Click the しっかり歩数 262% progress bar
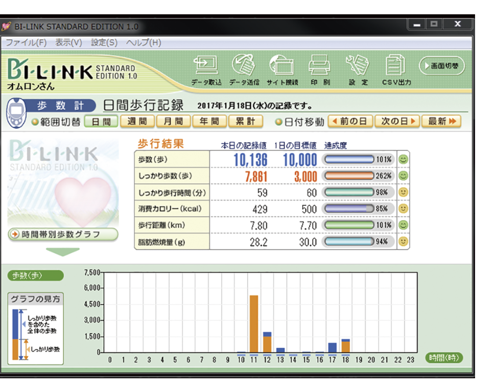 tap(349, 176)
